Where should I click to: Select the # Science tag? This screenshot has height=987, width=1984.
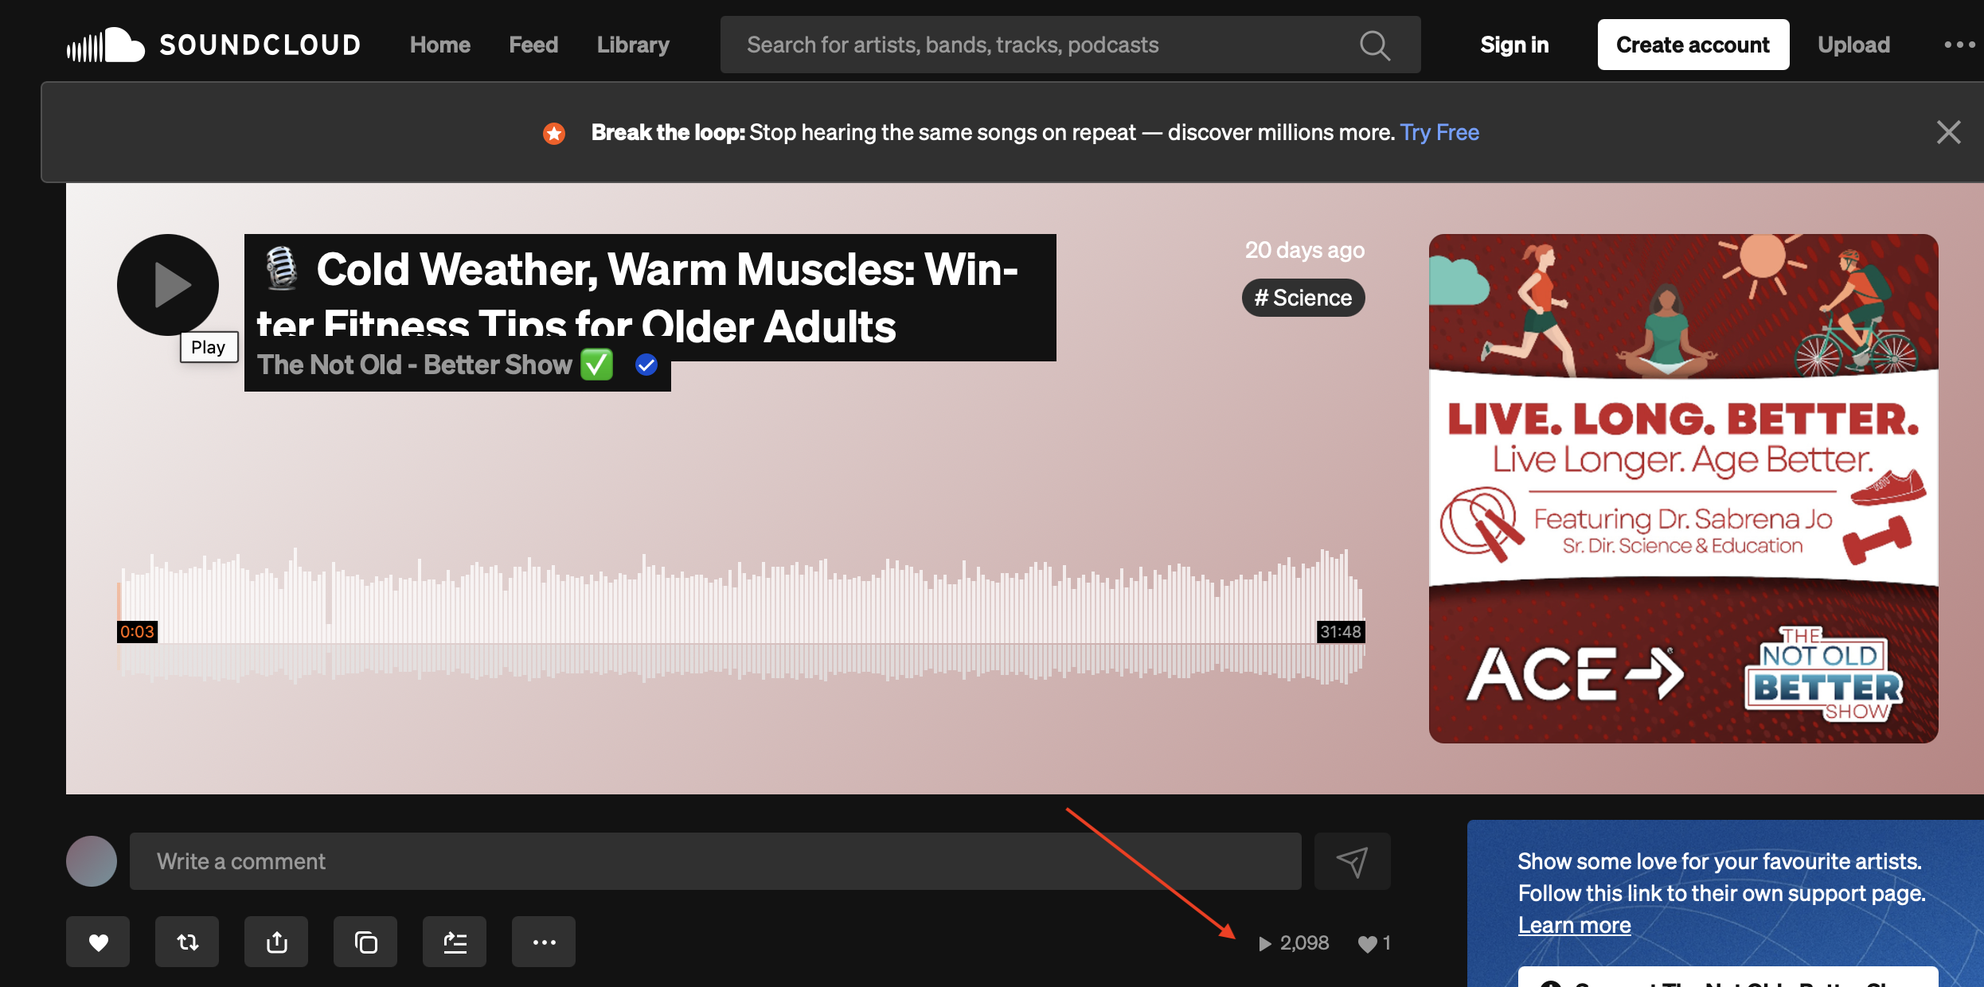click(1303, 298)
